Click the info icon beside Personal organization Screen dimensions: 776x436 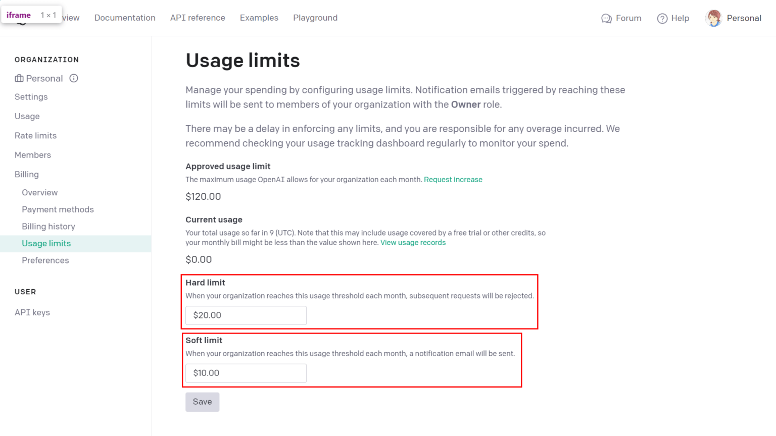[74, 78]
